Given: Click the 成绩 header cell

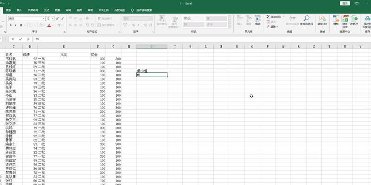Looking at the screenshot, I should [30, 55].
